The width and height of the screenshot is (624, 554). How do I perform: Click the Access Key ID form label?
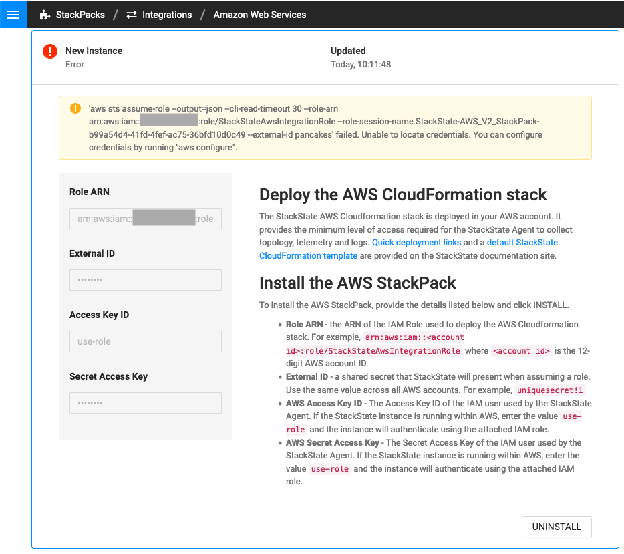[x=99, y=315]
